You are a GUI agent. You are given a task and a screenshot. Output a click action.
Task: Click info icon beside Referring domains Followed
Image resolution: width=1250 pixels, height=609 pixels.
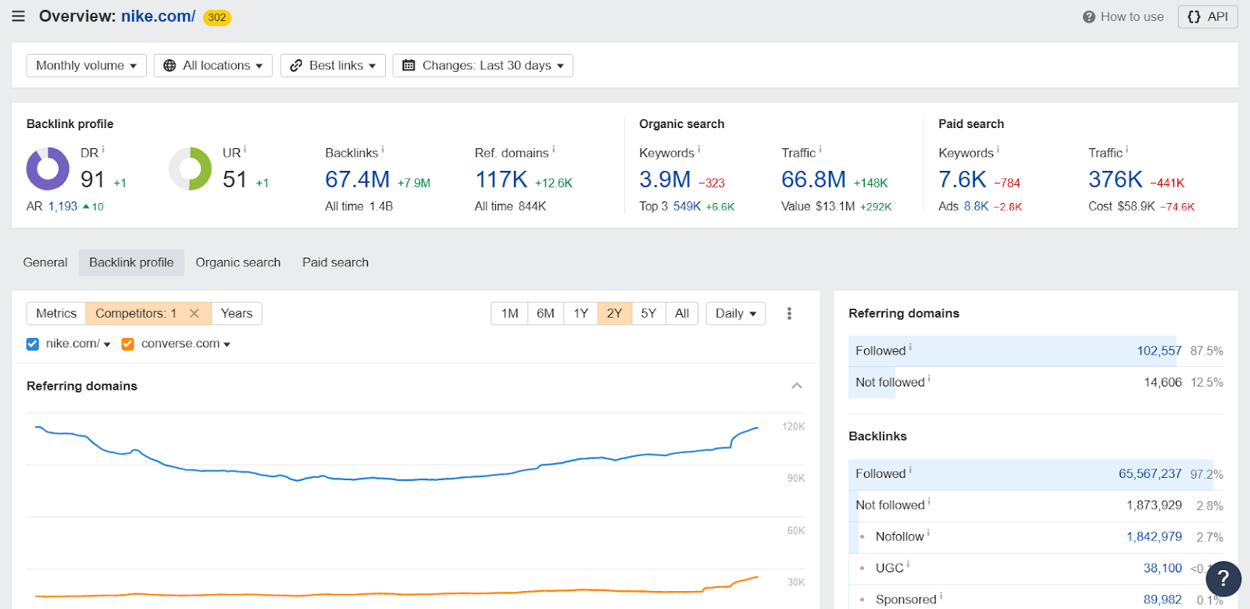tap(910, 347)
